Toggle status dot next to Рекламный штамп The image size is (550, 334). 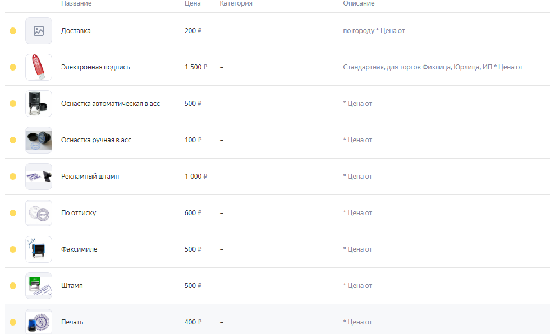point(13,177)
